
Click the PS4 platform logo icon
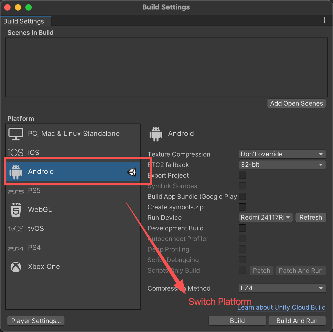tap(16, 249)
